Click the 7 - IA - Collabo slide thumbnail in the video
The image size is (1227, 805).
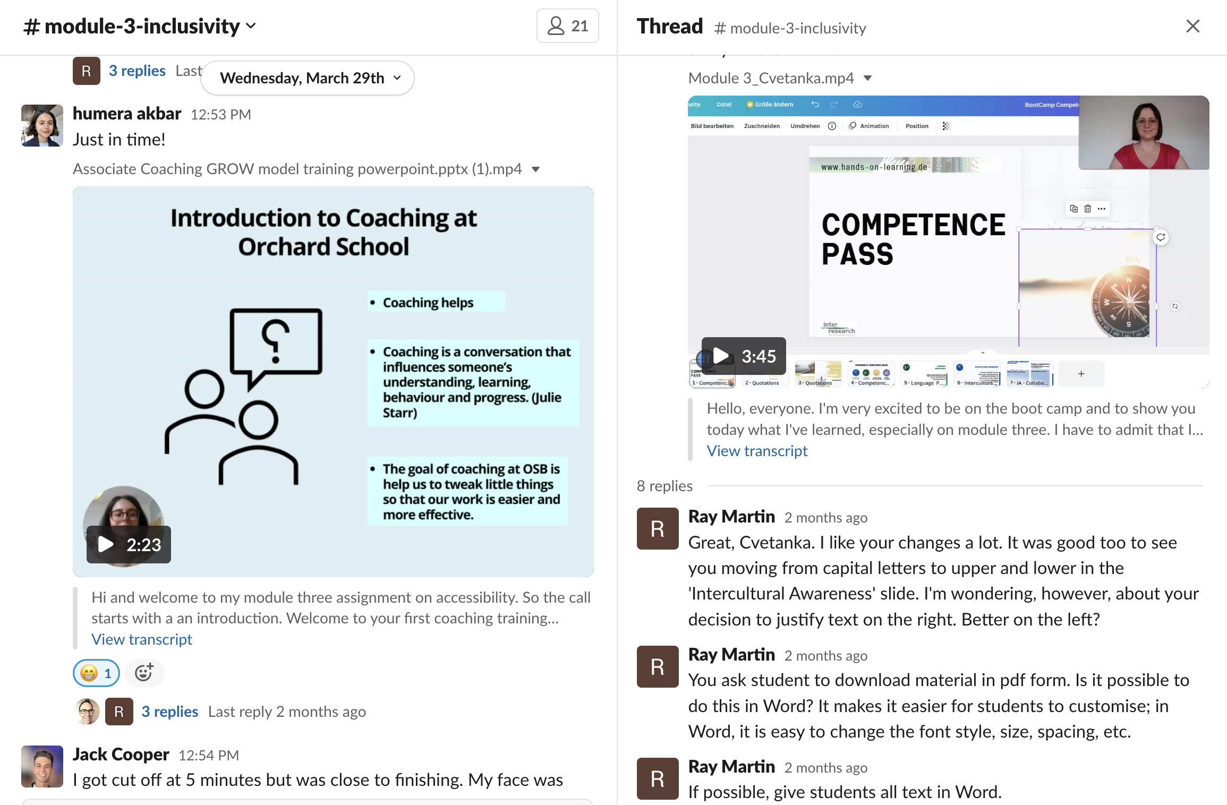1029,374
